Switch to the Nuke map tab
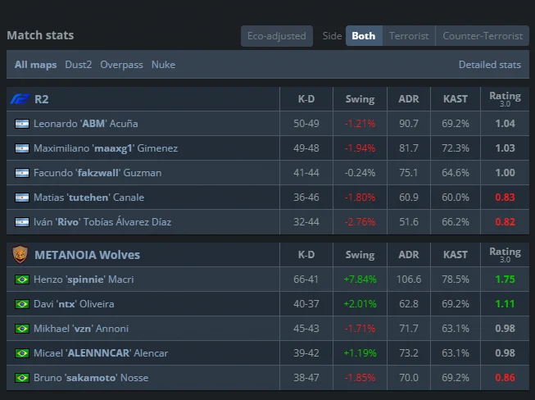535x400 pixels. click(163, 65)
